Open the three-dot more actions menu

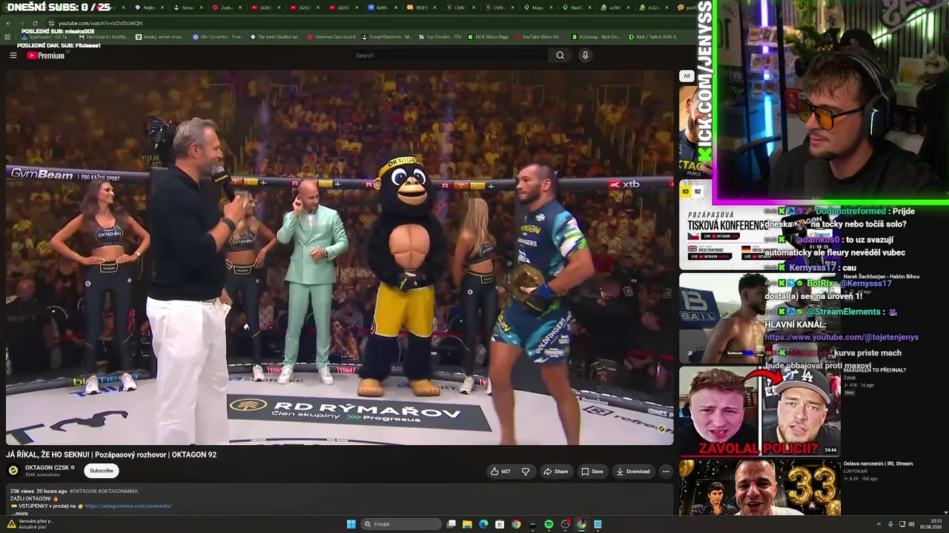[x=666, y=472]
